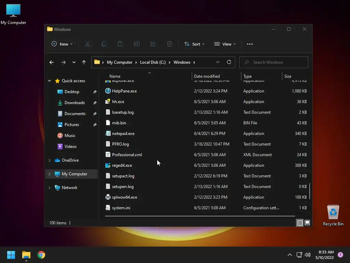Select the notepad.exe file icon
Screen dimensions: 350x263
108,133
